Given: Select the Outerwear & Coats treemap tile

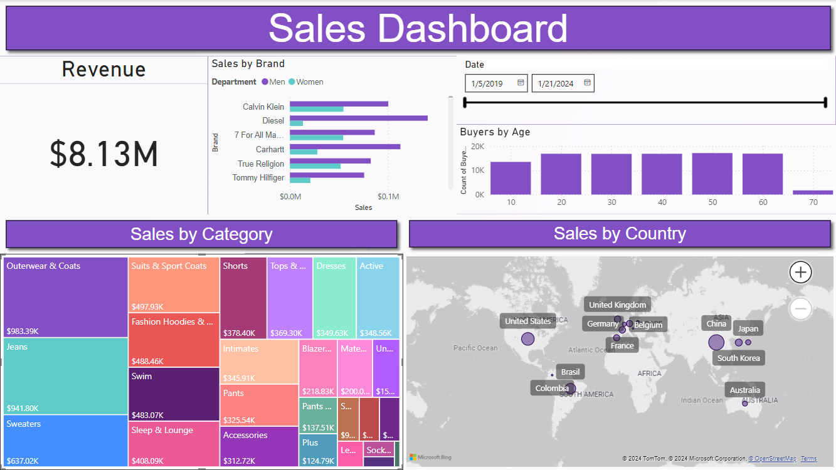Looking at the screenshot, I should click(66, 298).
